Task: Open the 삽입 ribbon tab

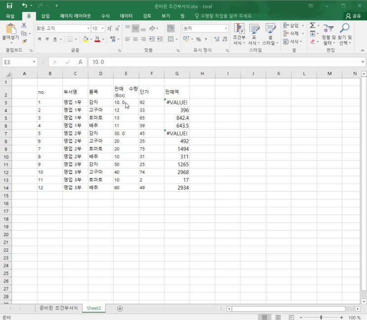Action: click(x=45, y=16)
